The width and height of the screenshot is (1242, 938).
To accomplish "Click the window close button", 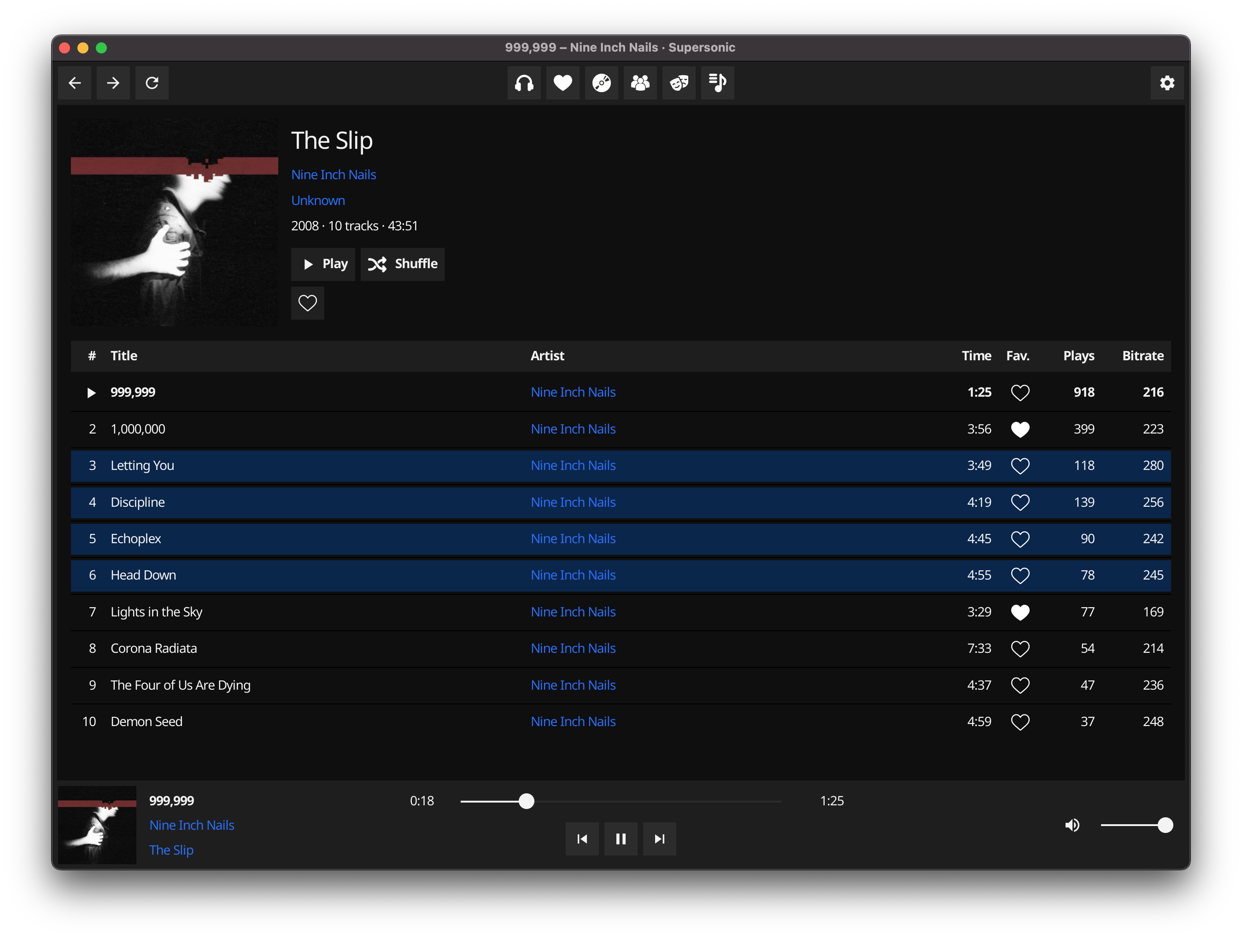I will [x=64, y=48].
